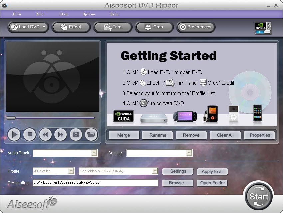Click the Effect toolbar button
283x213 pixels.
click(x=71, y=27)
